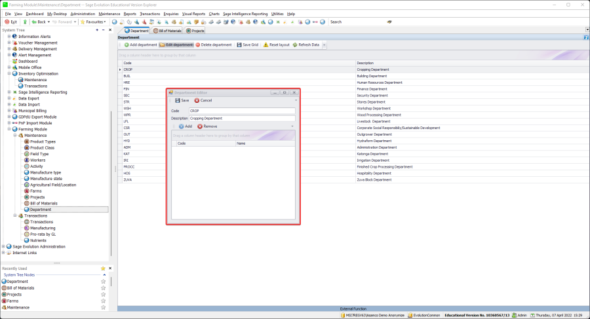Click the Description field in Department Editor

point(242,118)
